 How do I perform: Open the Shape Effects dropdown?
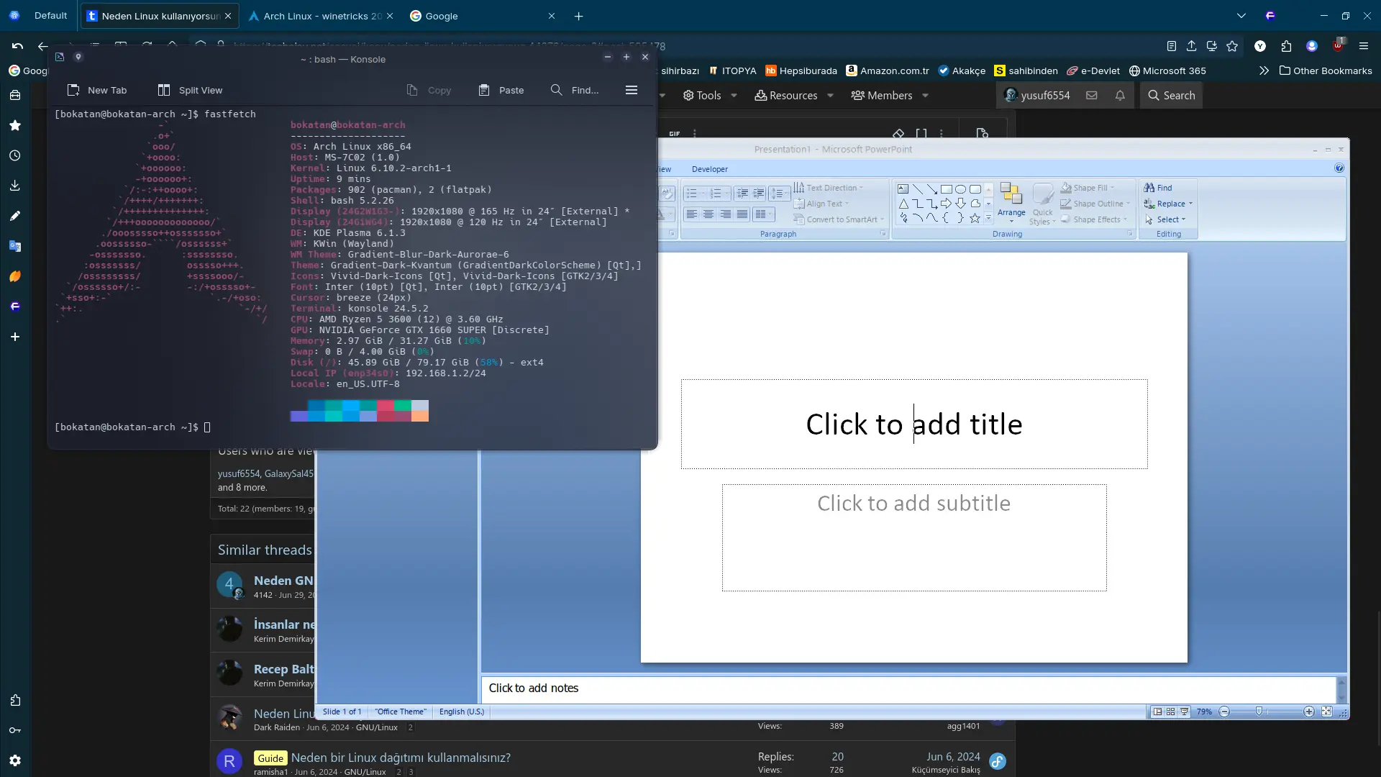[1093, 219]
